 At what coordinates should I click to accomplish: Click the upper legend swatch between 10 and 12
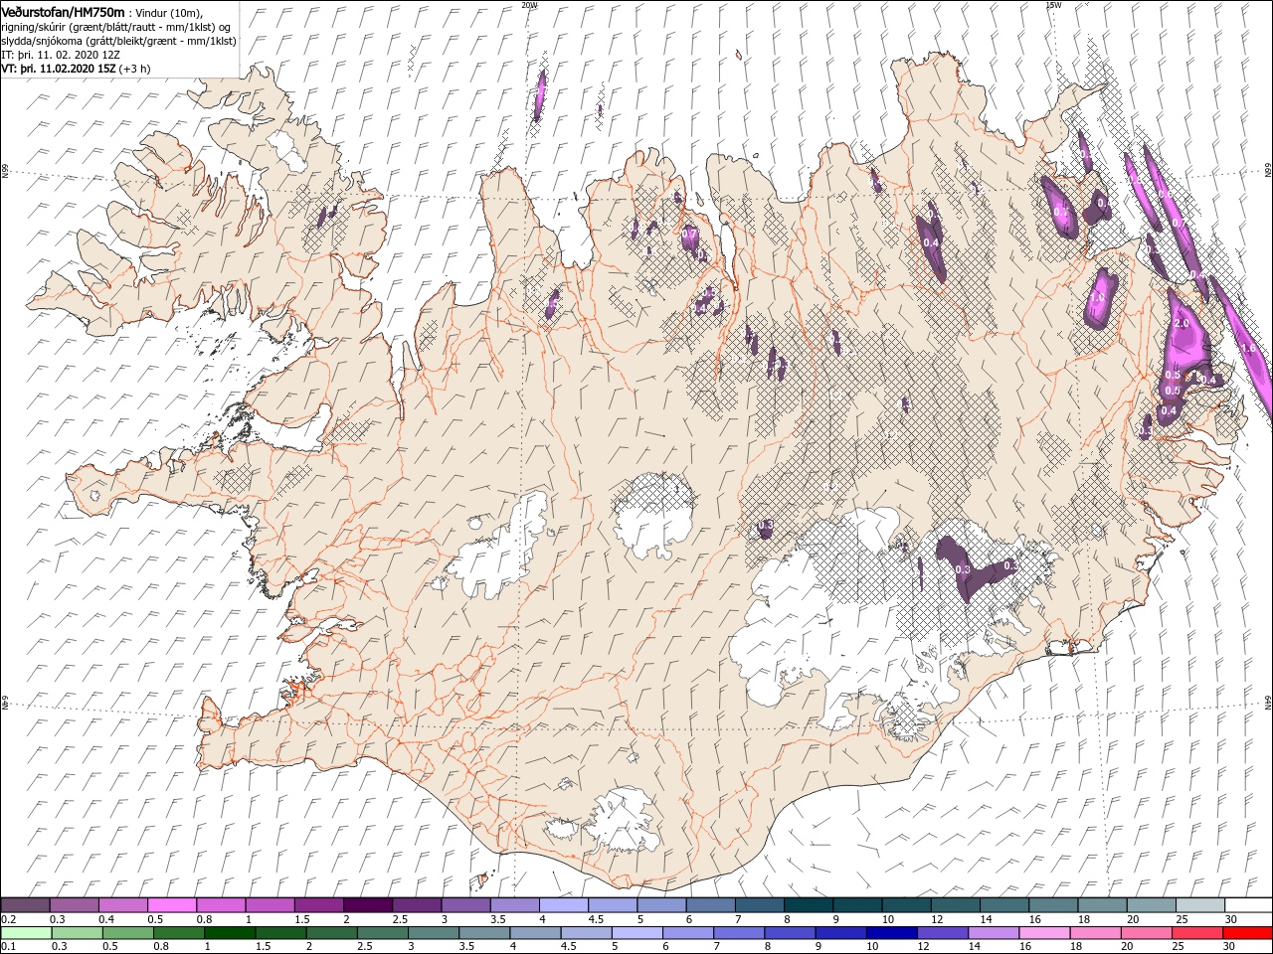tap(907, 905)
